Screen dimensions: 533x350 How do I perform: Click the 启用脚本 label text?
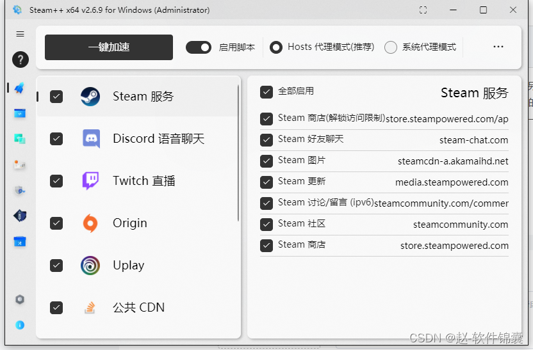tap(237, 47)
